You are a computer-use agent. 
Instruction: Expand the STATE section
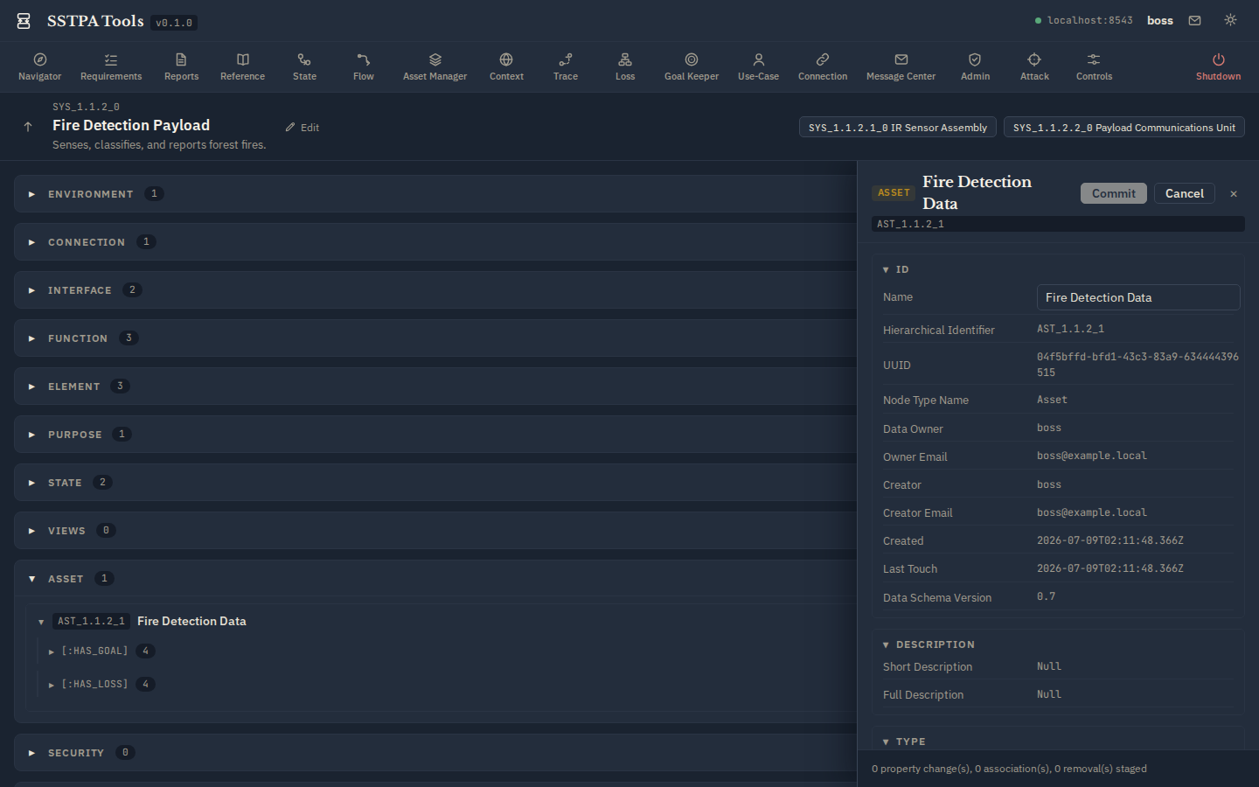[x=435, y=483]
